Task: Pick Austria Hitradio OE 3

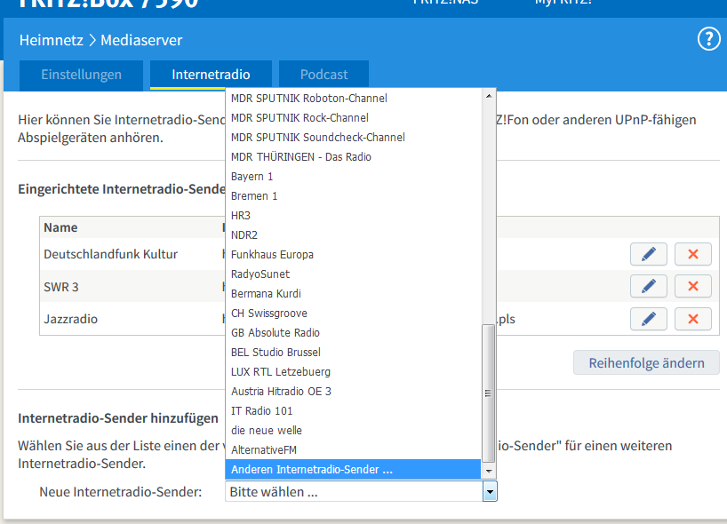Action: point(354,391)
